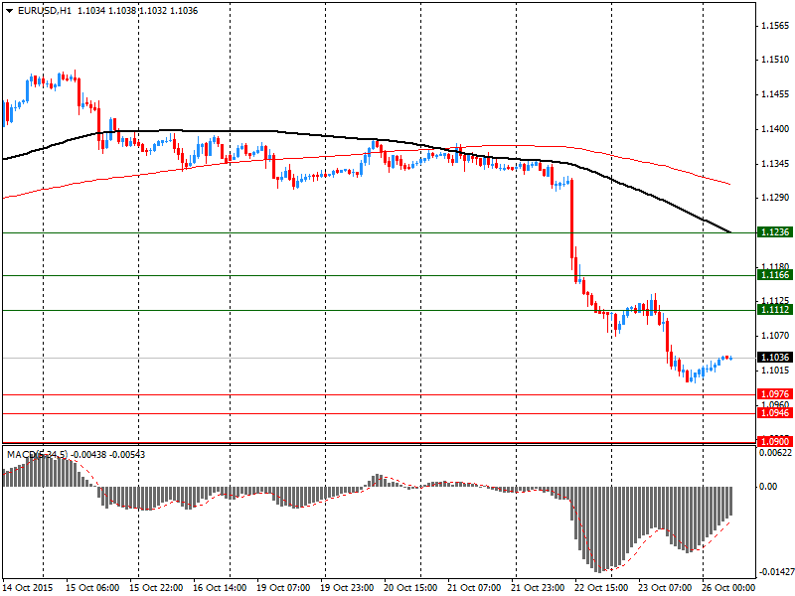This screenshot has height=596, width=795.
Task: Select the 1.0976 red level label
Action: click(x=775, y=393)
